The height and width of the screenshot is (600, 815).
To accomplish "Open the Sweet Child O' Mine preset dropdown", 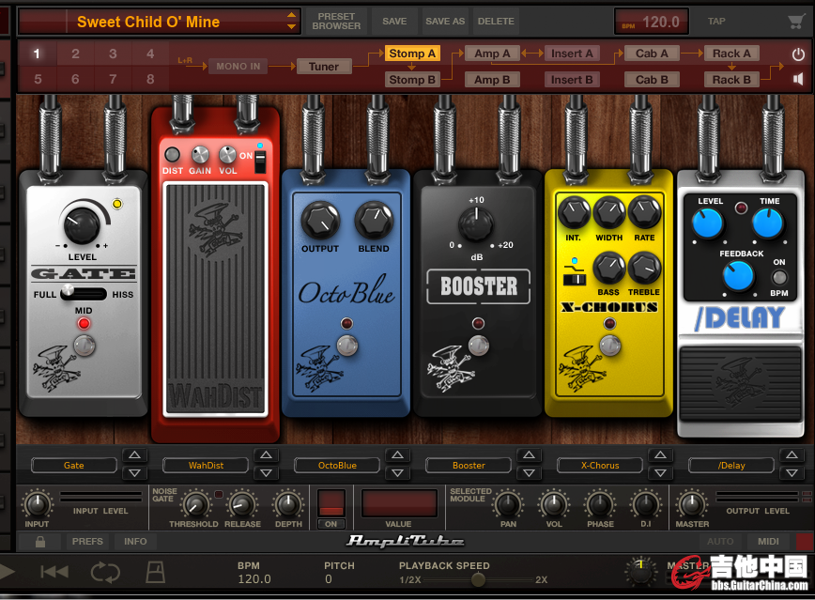I will [159, 22].
